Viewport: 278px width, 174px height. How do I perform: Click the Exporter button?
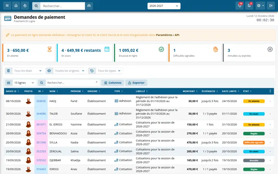click(136, 83)
